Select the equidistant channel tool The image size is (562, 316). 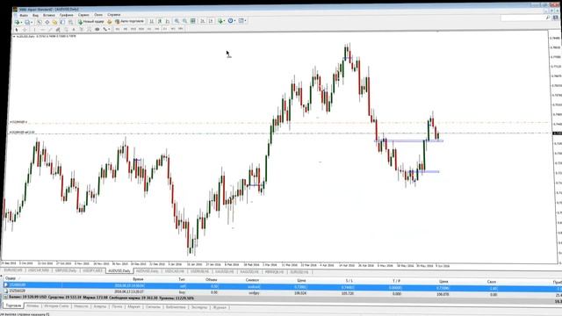click(x=58, y=29)
